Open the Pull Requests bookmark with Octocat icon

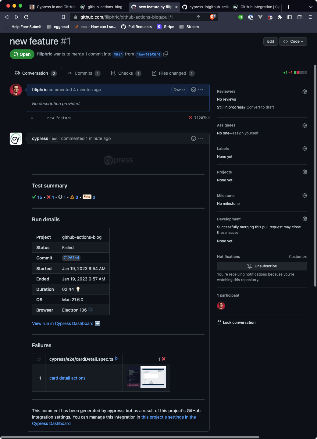(x=136, y=27)
